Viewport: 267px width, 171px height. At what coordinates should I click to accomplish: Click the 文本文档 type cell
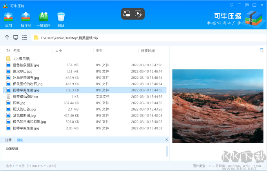(x=102, y=96)
